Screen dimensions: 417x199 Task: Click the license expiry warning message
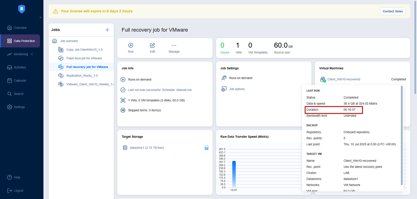pos(97,11)
